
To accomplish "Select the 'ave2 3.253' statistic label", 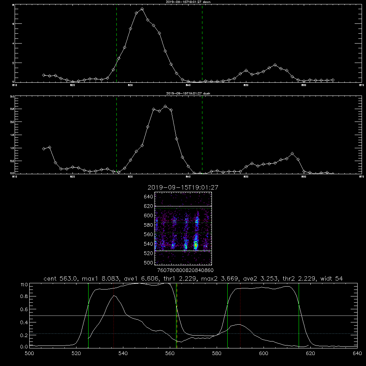I will 261,279.
